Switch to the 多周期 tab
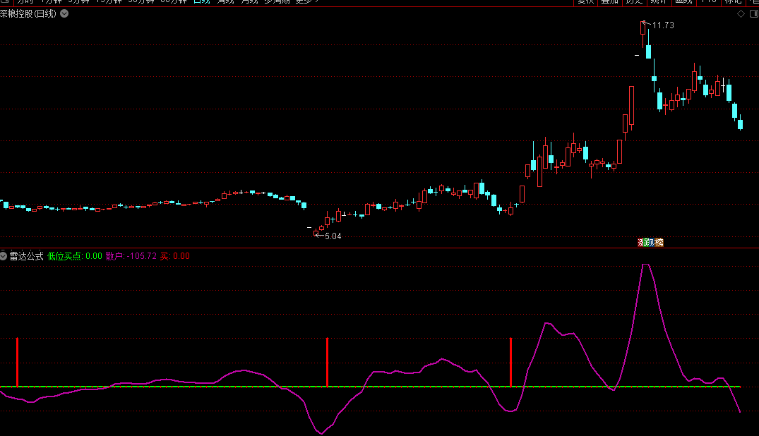The height and width of the screenshot is (436, 759). [x=277, y=2]
